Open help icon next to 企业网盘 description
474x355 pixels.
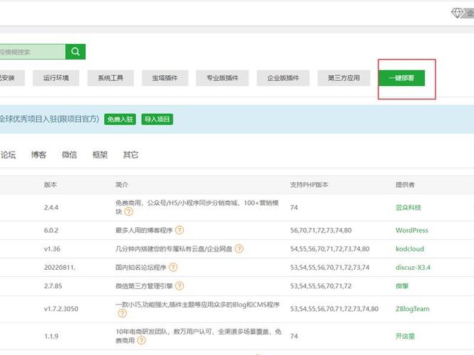click(x=239, y=248)
